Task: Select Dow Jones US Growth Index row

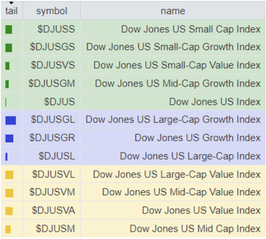Action: pos(197,138)
